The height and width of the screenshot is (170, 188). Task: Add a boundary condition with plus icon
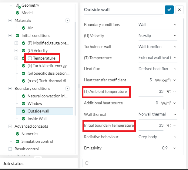67,88
